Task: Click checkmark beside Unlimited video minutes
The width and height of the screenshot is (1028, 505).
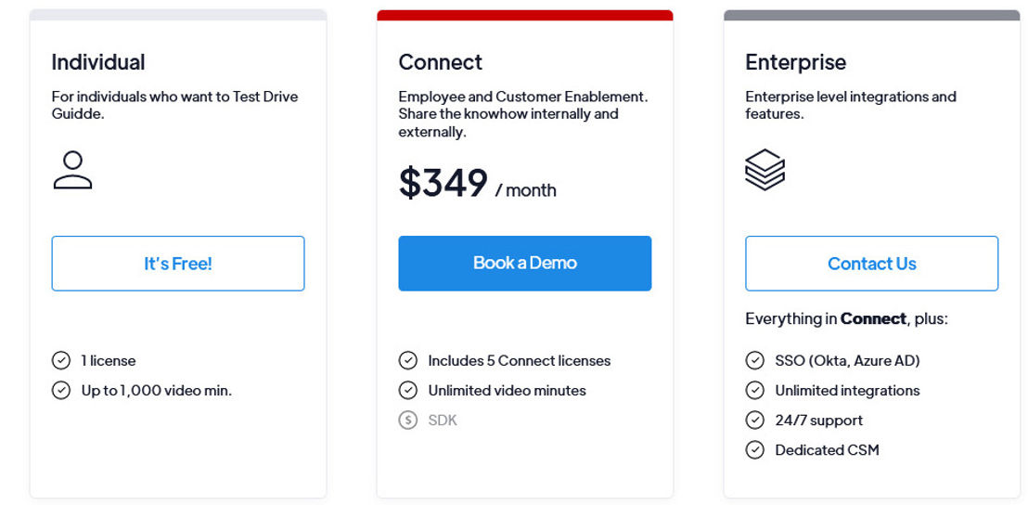Action: (408, 390)
